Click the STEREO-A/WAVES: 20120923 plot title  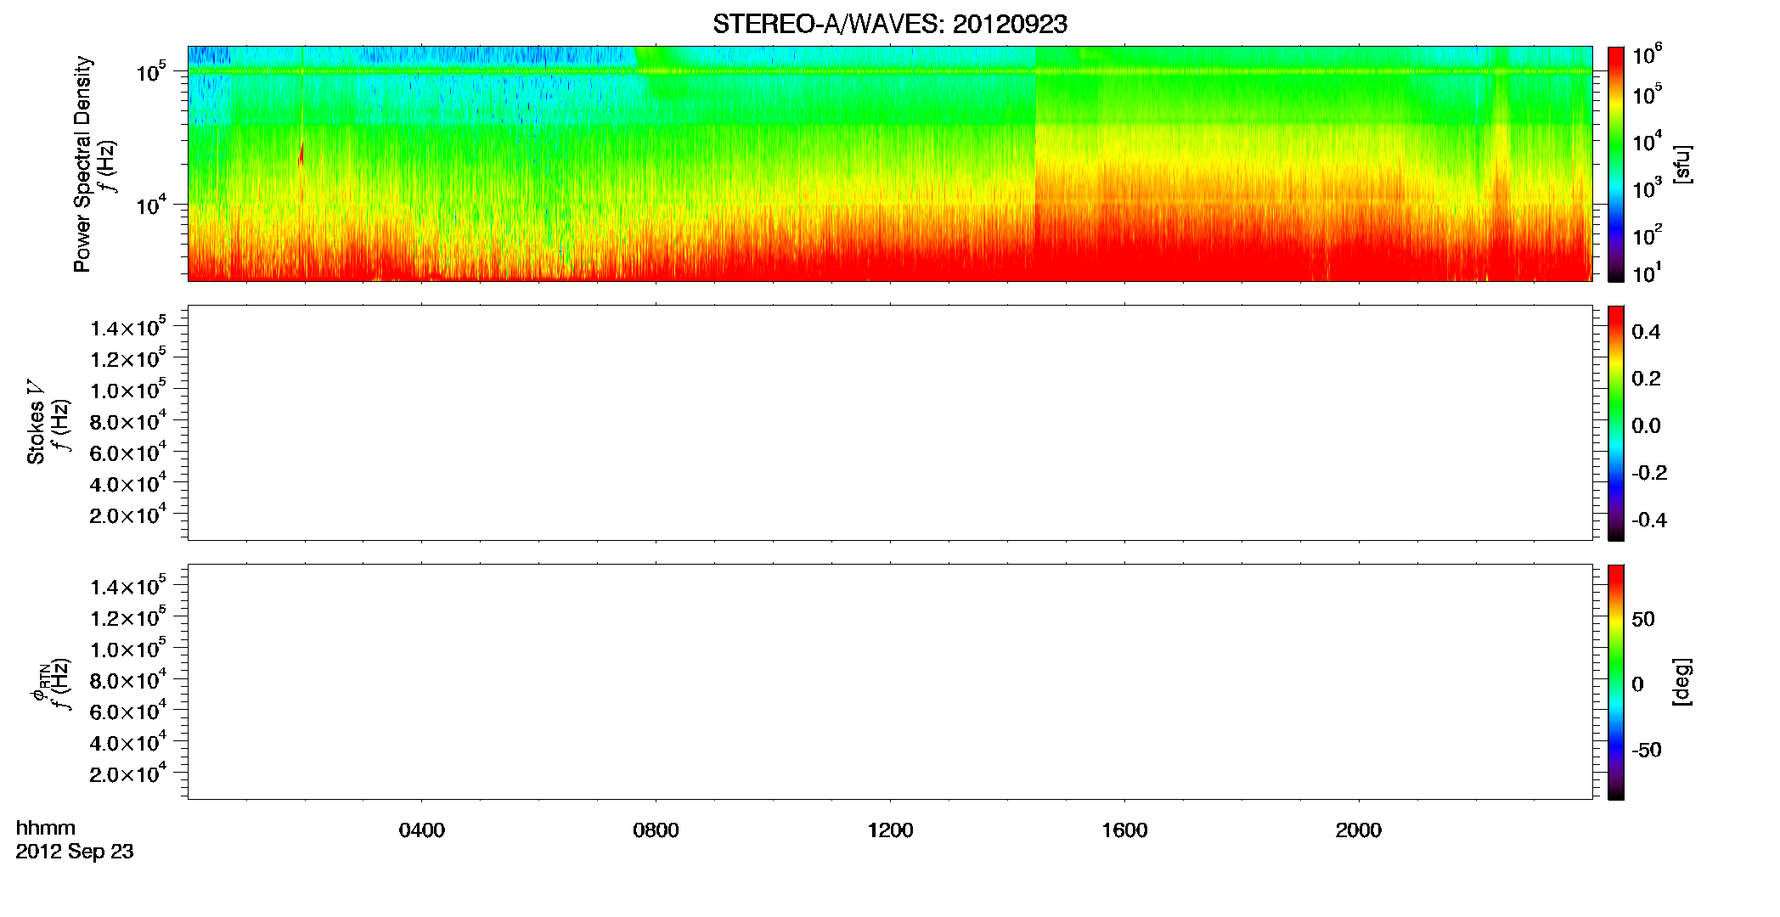[x=890, y=25]
